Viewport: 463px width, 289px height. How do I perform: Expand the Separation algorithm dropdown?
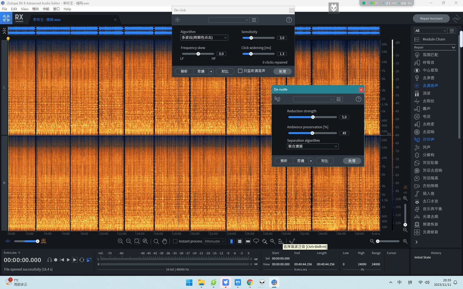313,146
